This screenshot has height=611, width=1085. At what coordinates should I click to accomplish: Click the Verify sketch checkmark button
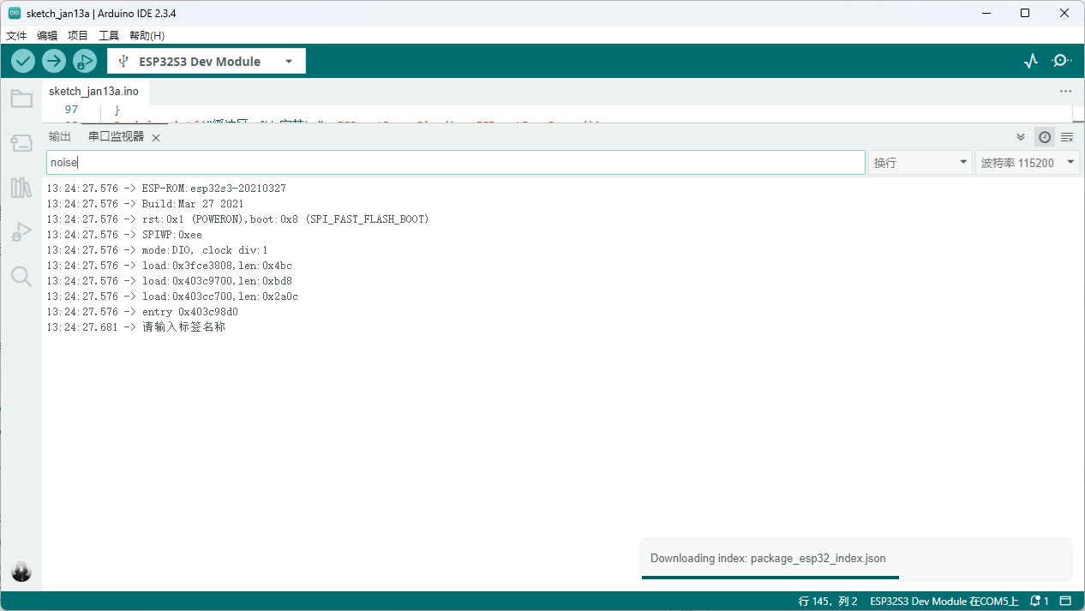click(x=23, y=61)
